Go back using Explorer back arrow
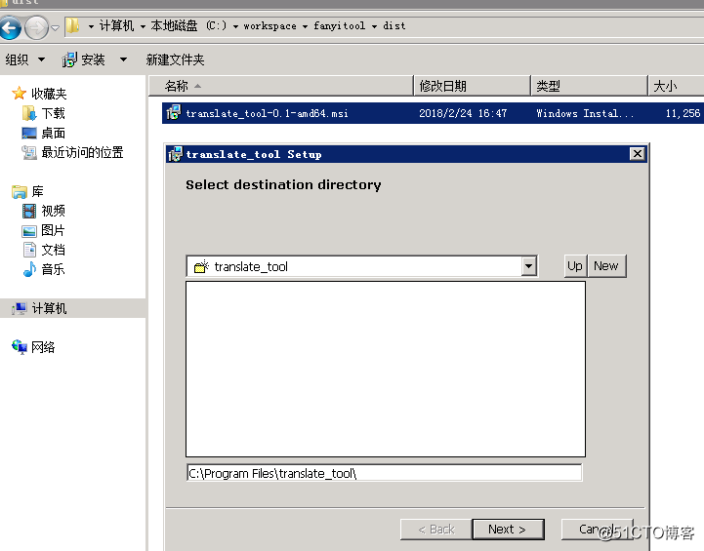Image resolution: width=704 pixels, height=551 pixels. click(x=10, y=28)
